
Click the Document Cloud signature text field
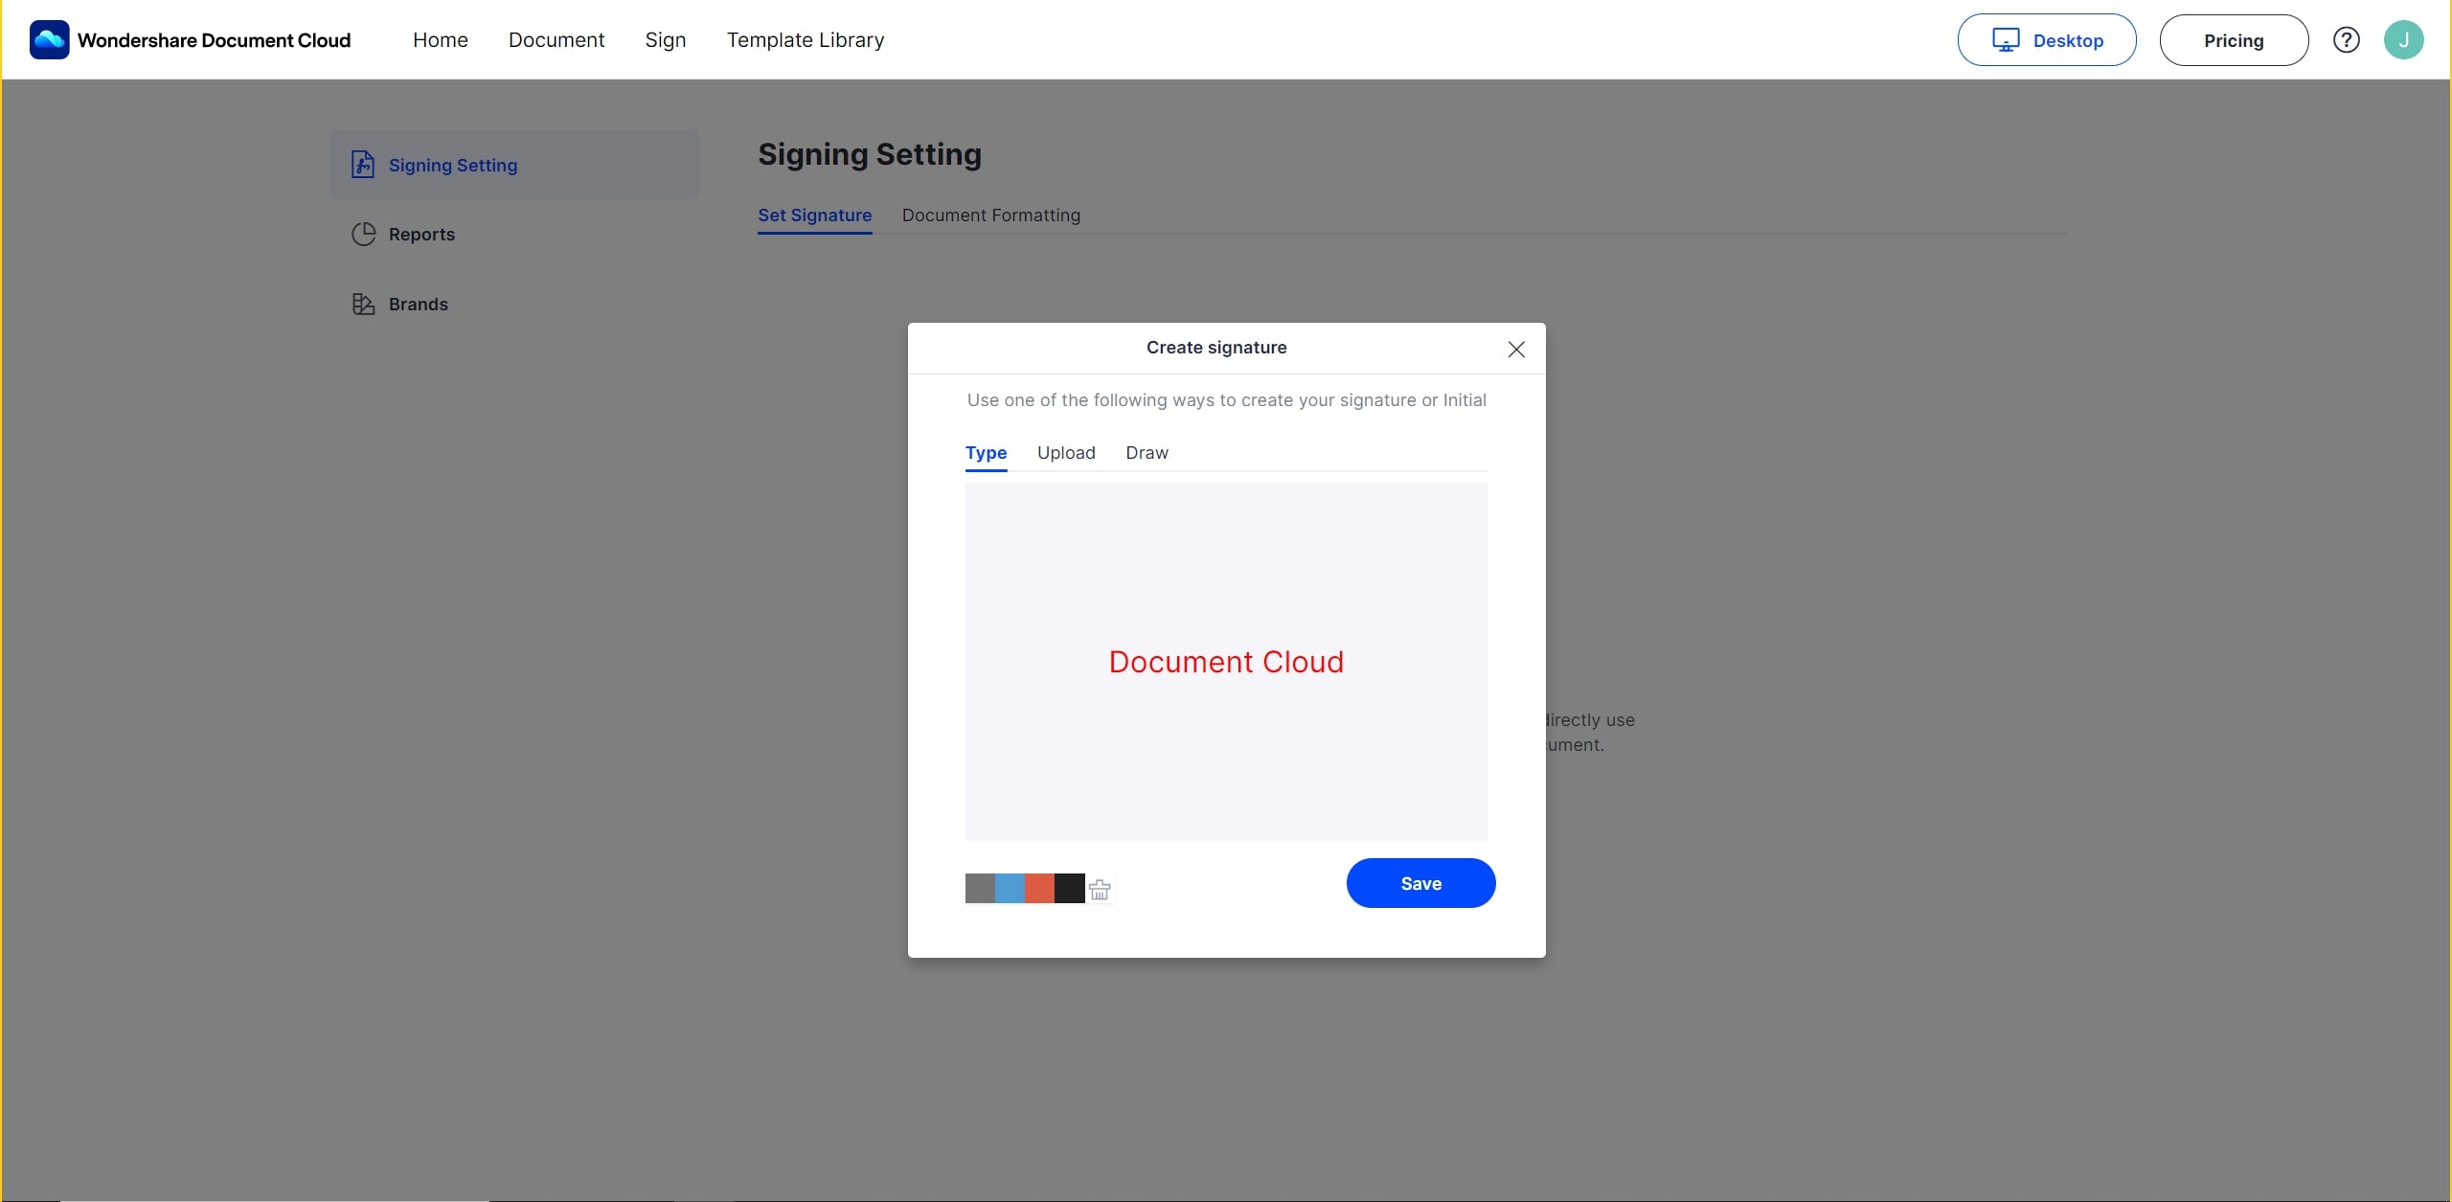(1225, 662)
